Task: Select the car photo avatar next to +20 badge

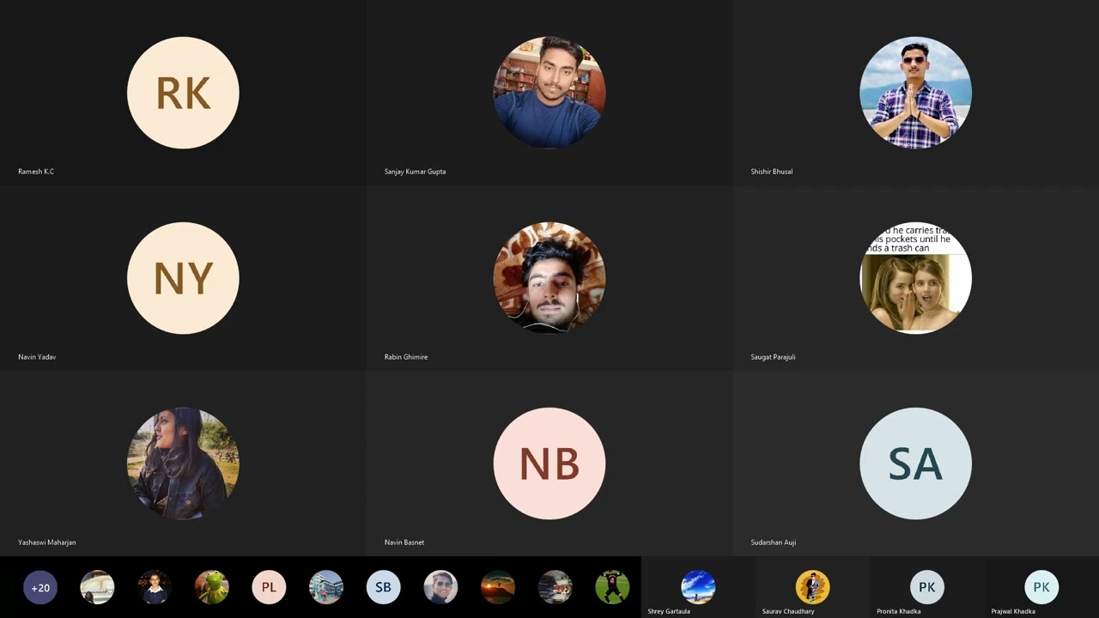Action: pyautogui.click(x=97, y=588)
